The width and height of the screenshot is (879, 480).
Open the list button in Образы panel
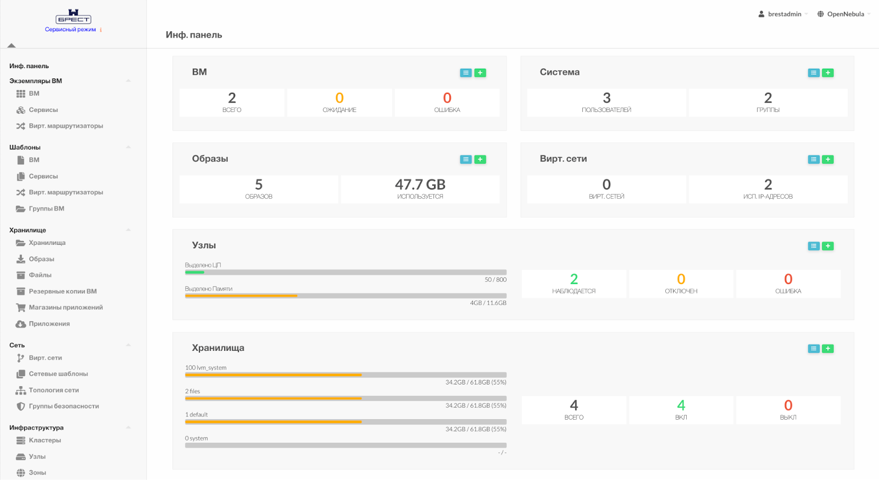pyautogui.click(x=466, y=159)
